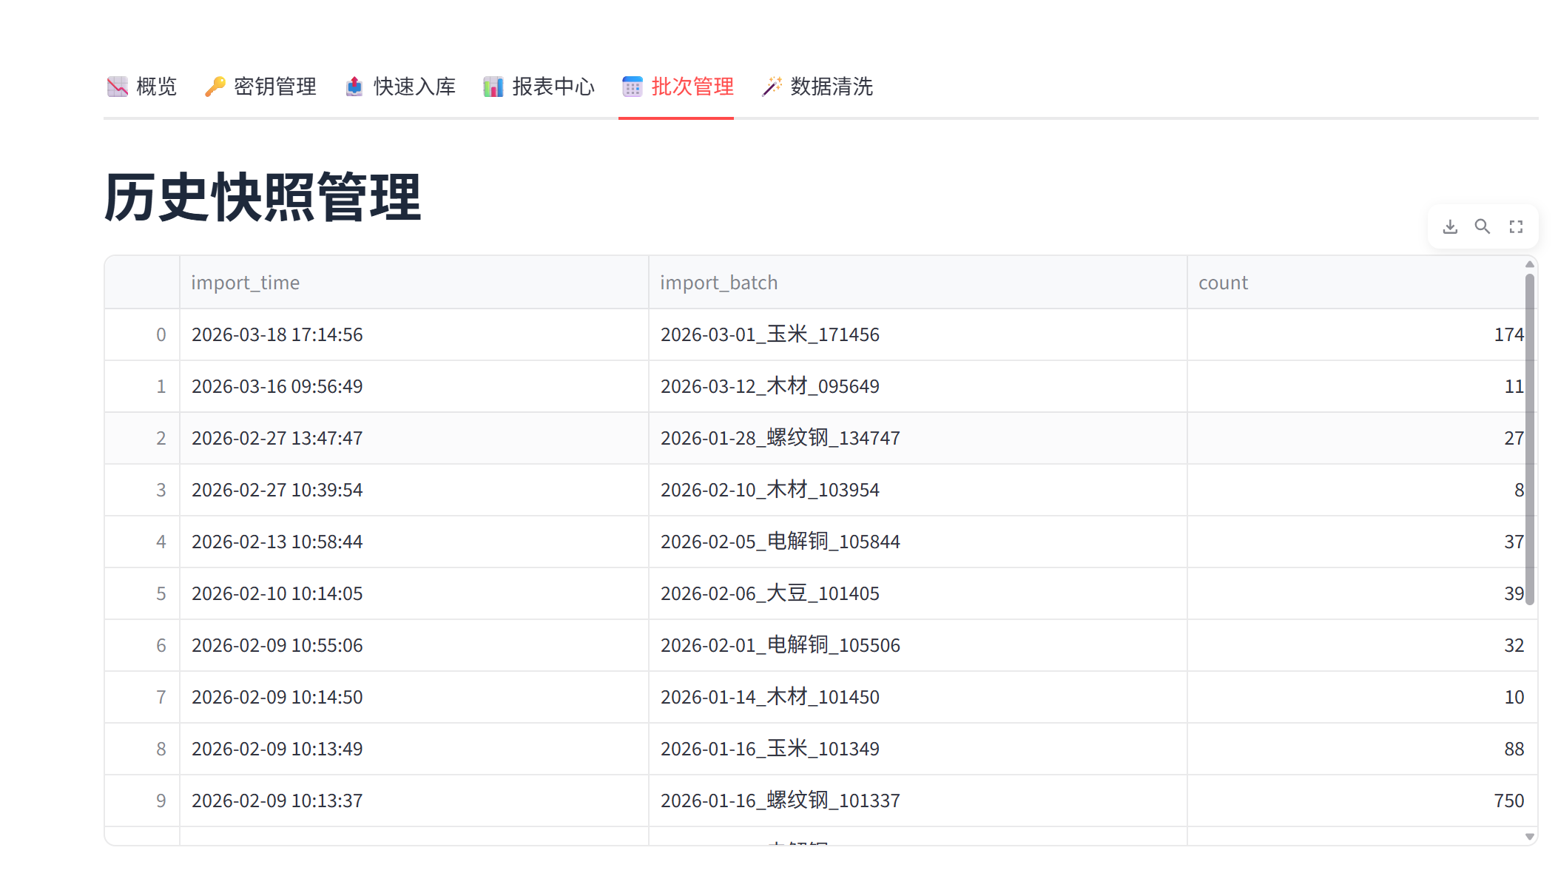Select the 批次管理 tab

[678, 87]
